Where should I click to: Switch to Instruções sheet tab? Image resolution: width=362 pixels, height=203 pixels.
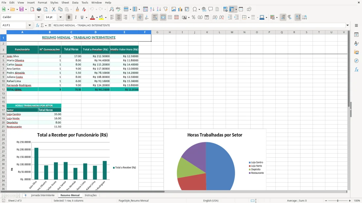tap(91, 195)
